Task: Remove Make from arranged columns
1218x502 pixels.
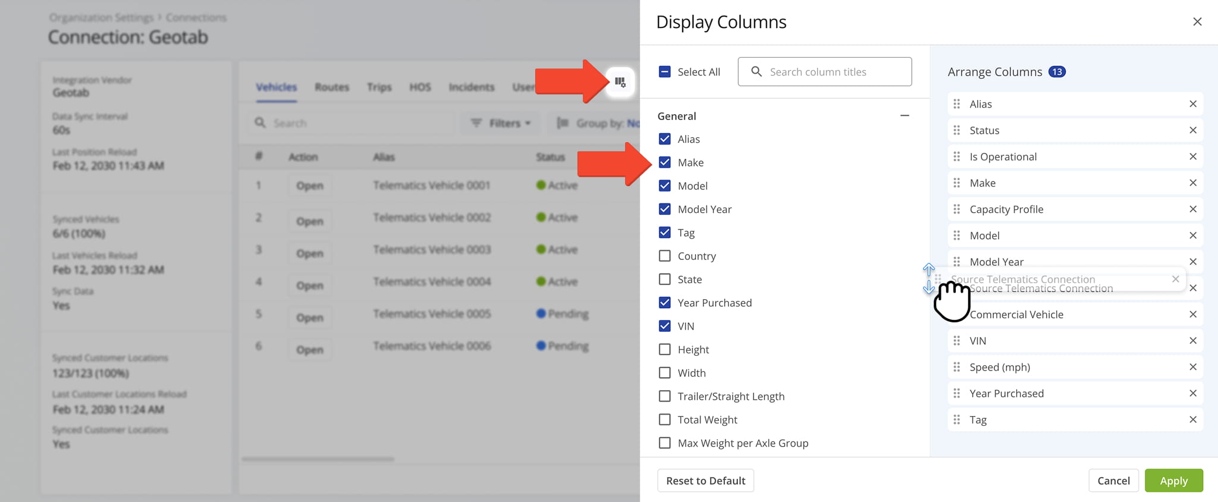Action: (1192, 183)
